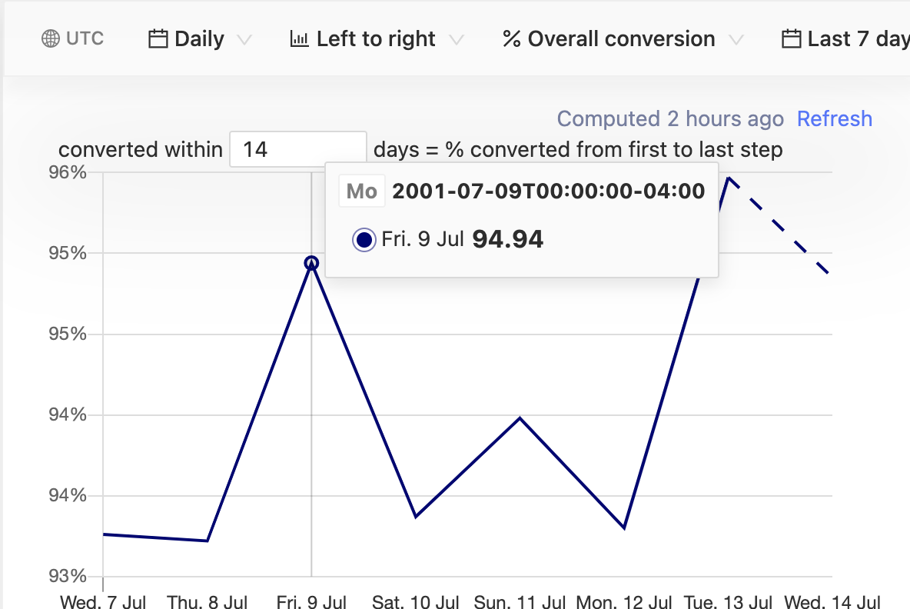Click the Thu. 8 Jul axis label

click(x=208, y=601)
